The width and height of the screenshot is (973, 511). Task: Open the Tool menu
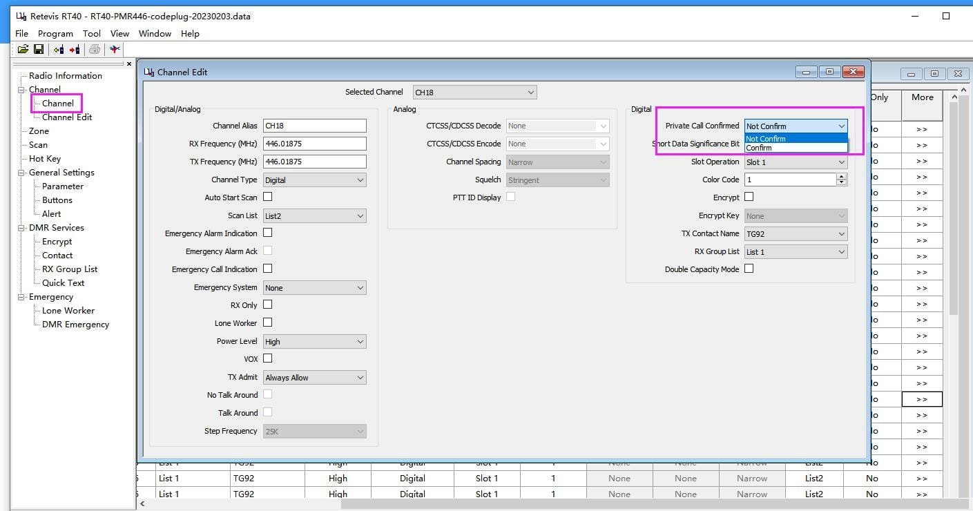point(92,33)
